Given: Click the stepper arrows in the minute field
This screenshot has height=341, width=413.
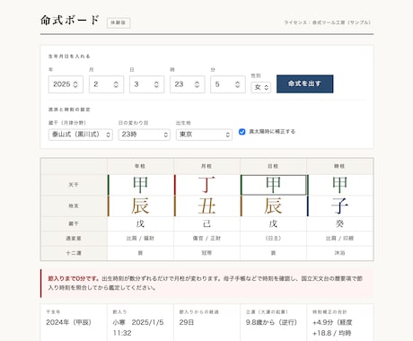Looking at the screenshot, I should [x=237, y=84].
